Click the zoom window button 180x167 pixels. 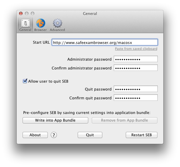click(x=33, y=13)
